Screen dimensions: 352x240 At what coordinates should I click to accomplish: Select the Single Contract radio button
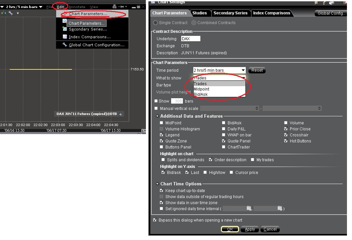tap(155, 22)
